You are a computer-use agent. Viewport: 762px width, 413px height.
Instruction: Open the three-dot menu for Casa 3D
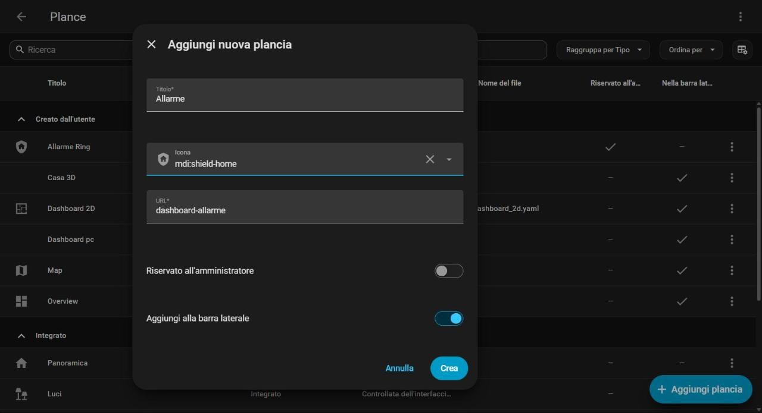(x=732, y=178)
